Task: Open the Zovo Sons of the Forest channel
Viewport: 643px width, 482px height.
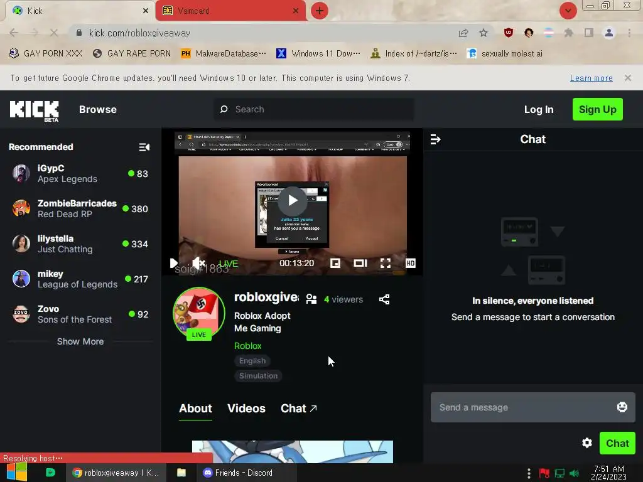Action: click(80, 314)
